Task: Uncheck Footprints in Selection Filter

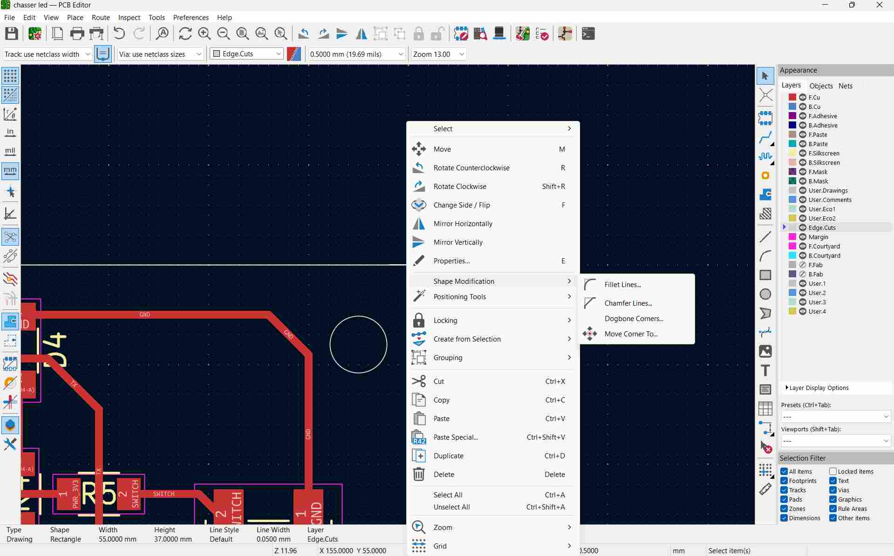Action: (x=784, y=481)
